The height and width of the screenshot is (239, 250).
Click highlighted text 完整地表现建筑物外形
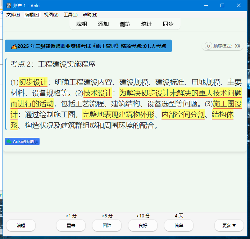[x=118, y=114]
